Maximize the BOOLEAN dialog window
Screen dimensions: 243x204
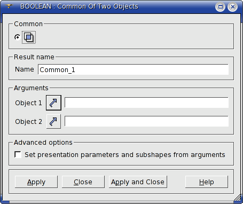(x=221, y=7)
